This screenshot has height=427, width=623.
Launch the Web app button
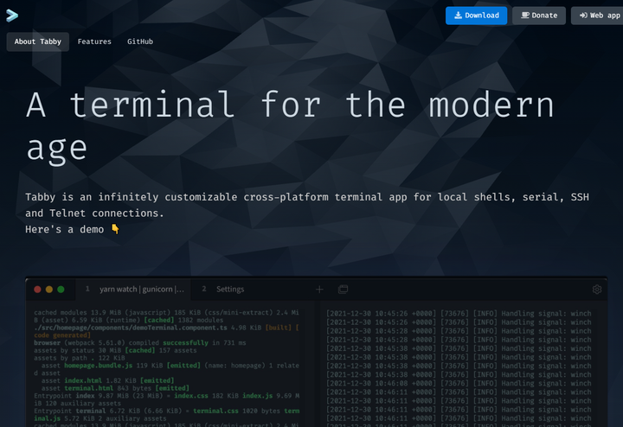(x=598, y=16)
